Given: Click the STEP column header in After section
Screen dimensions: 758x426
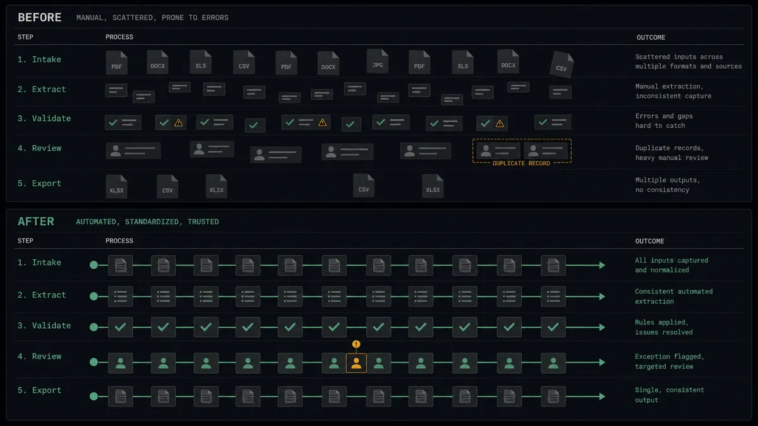Looking at the screenshot, I should tap(26, 240).
